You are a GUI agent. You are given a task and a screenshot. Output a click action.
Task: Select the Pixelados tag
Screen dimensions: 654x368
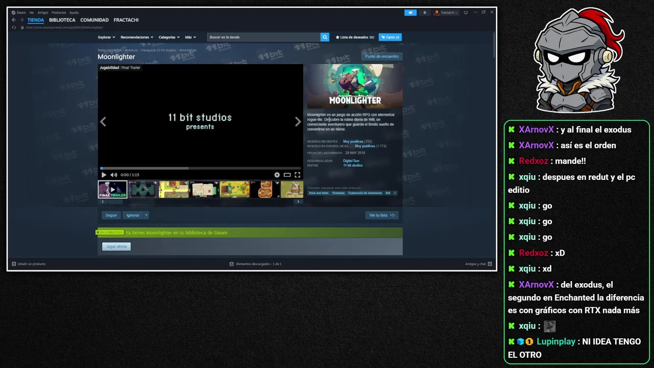[x=338, y=193]
